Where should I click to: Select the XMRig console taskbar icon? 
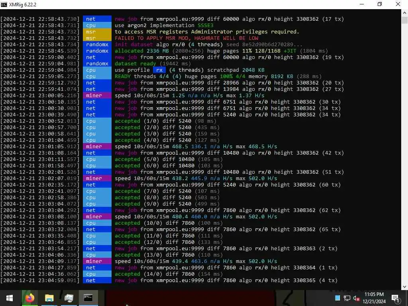(x=88, y=298)
